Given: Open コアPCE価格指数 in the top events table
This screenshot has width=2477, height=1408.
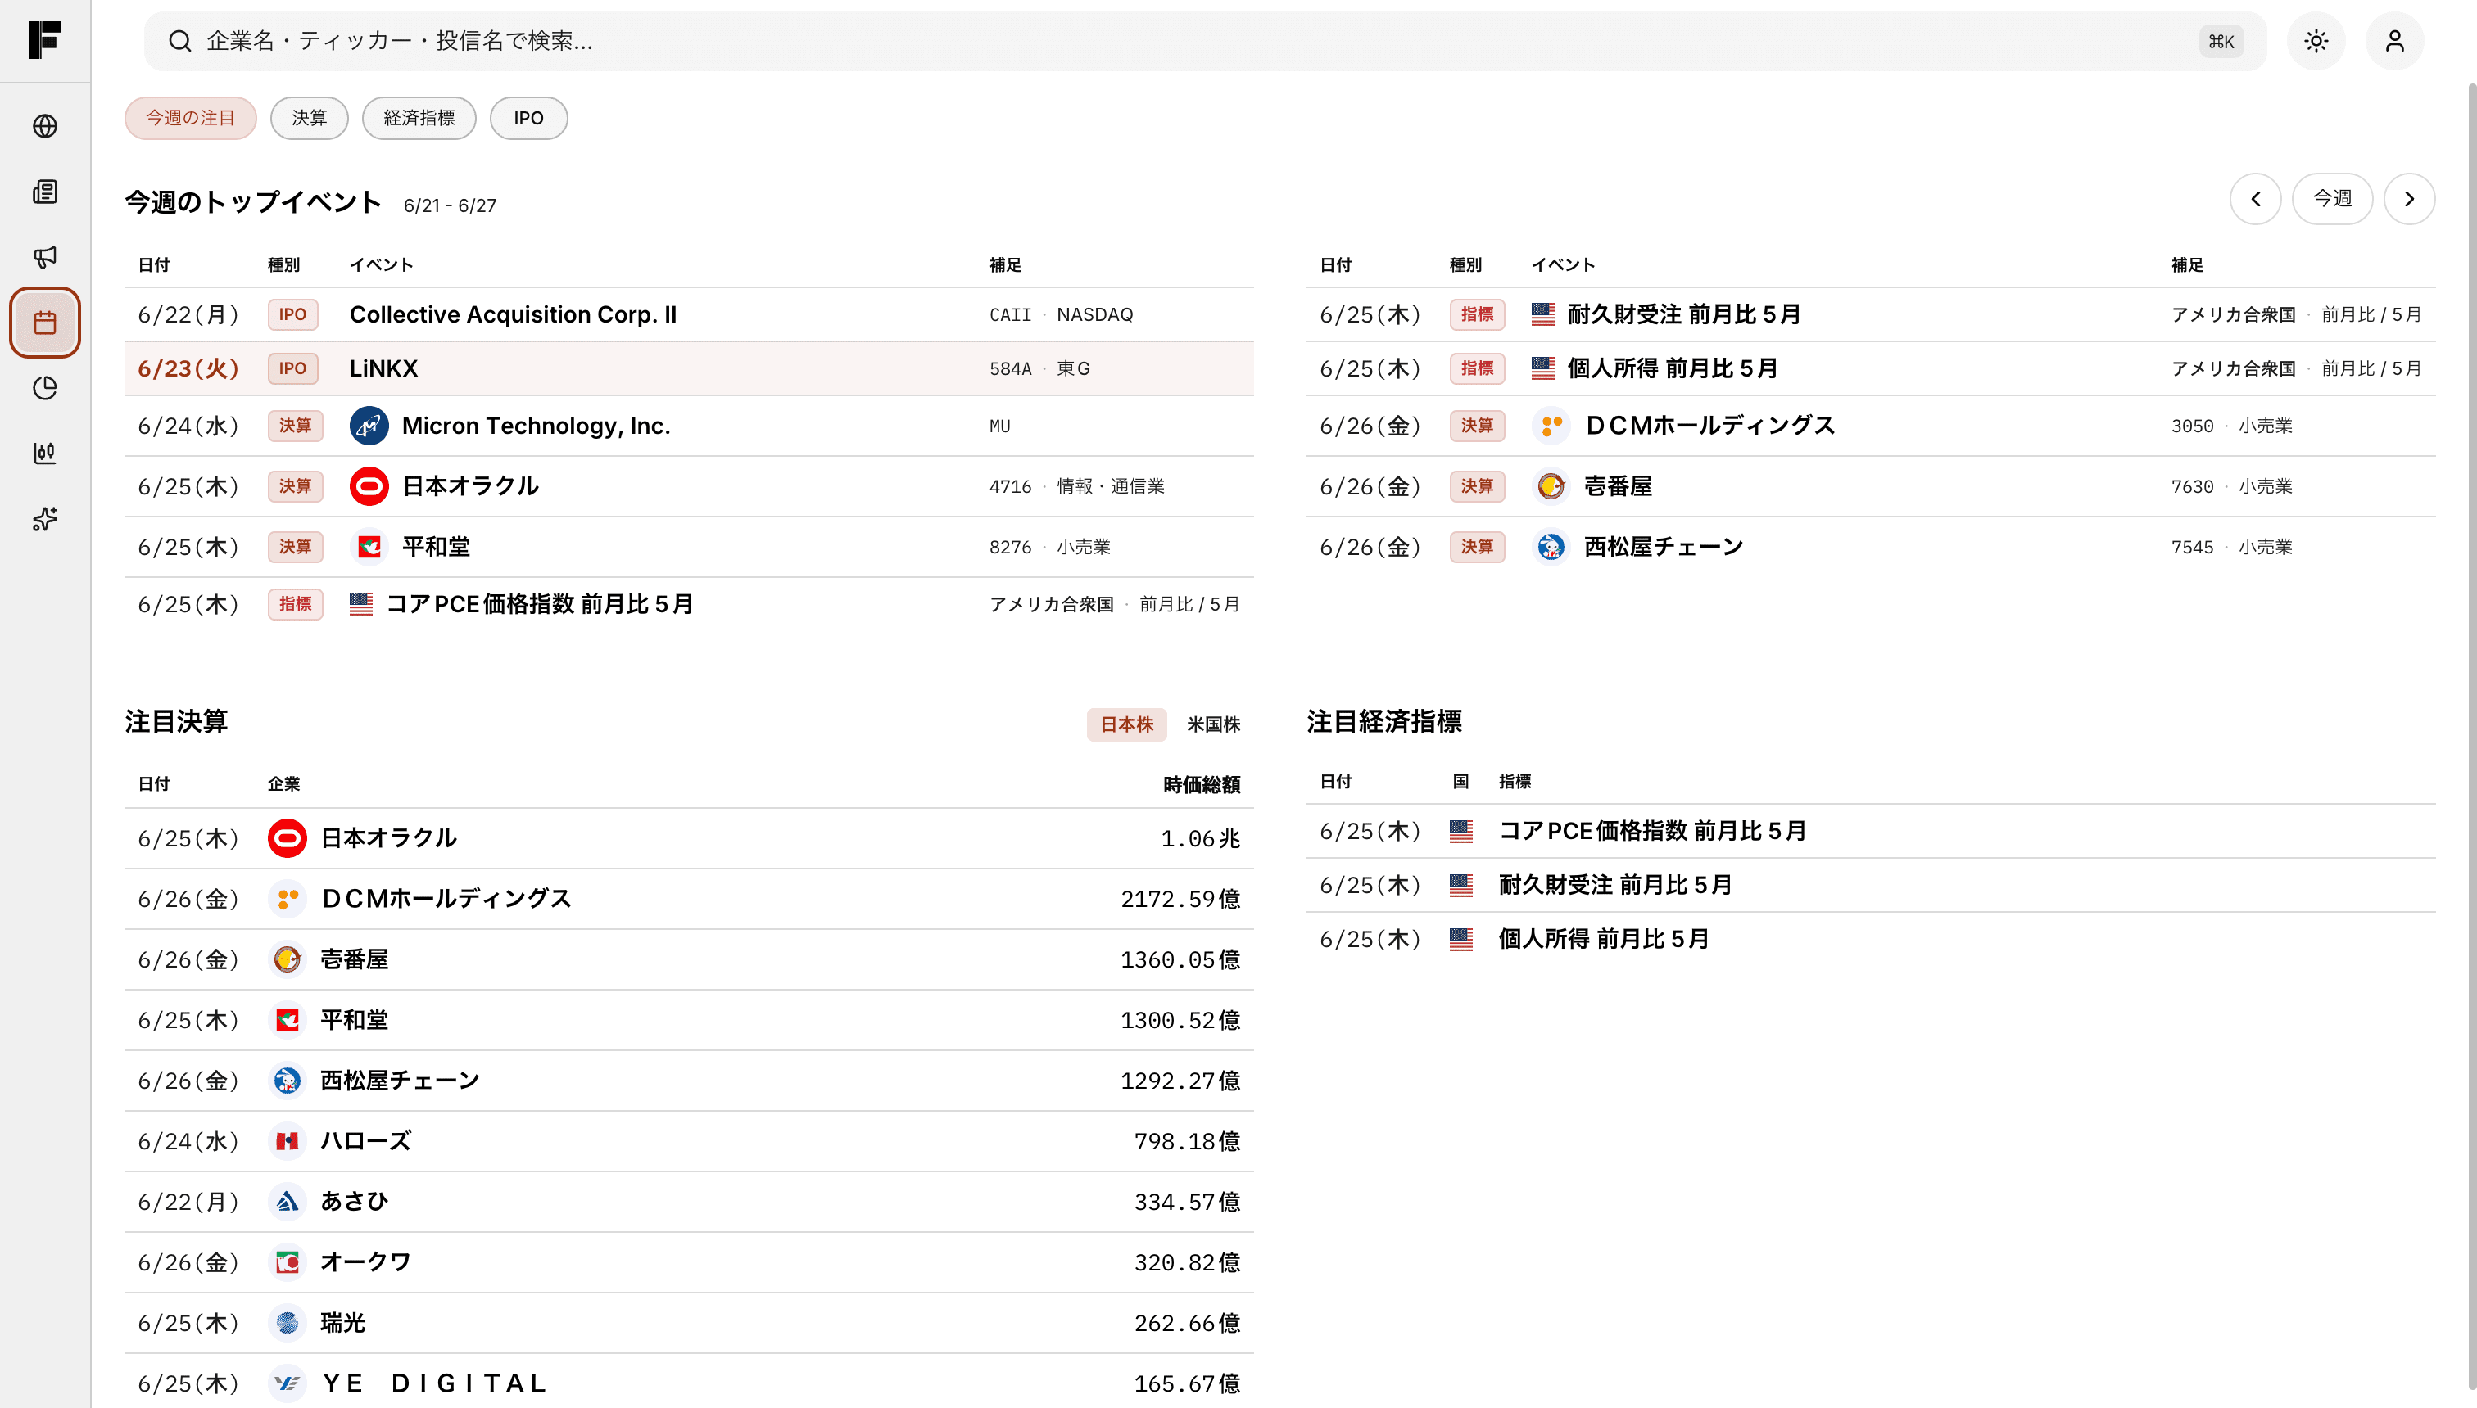Looking at the screenshot, I should 689,606.
